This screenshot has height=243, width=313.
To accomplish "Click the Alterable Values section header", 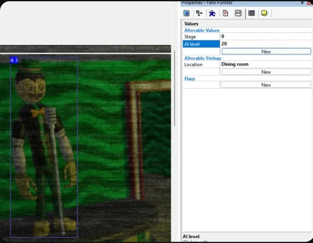I will click(202, 30).
